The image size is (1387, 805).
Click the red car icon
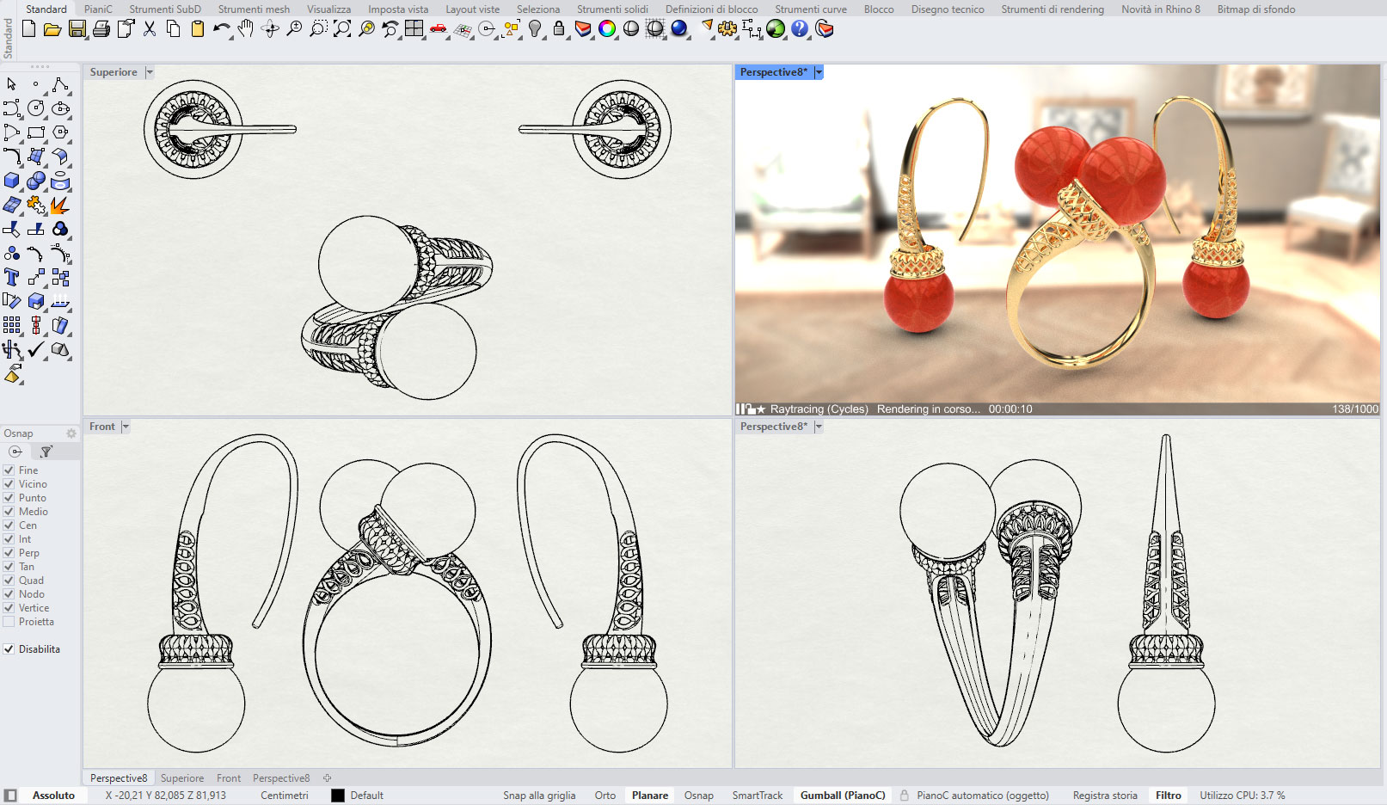coord(439,29)
